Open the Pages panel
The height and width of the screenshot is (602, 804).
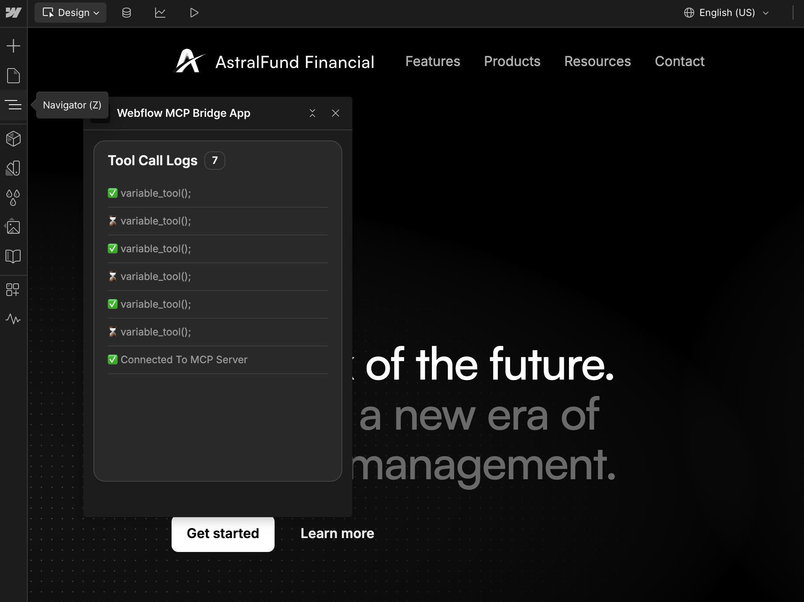(x=14, y=76)
